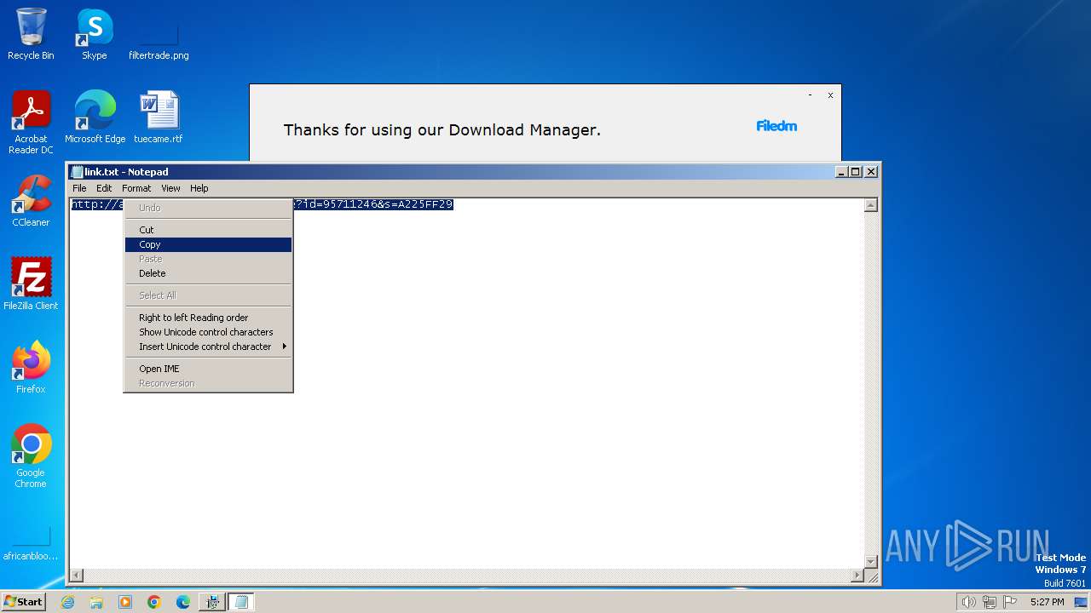This screenshot has height=613, width=1091.
Task: Select Right to left Reading order
Action: 208,318
